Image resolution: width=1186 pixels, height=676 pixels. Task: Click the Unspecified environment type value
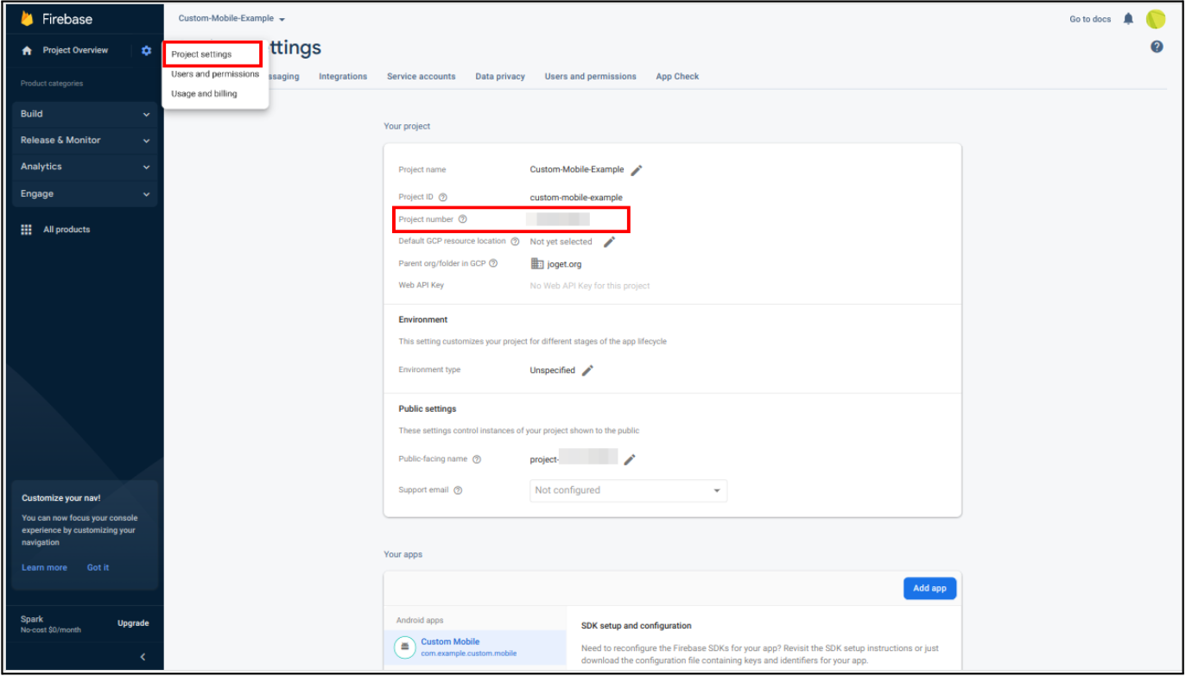552,370
